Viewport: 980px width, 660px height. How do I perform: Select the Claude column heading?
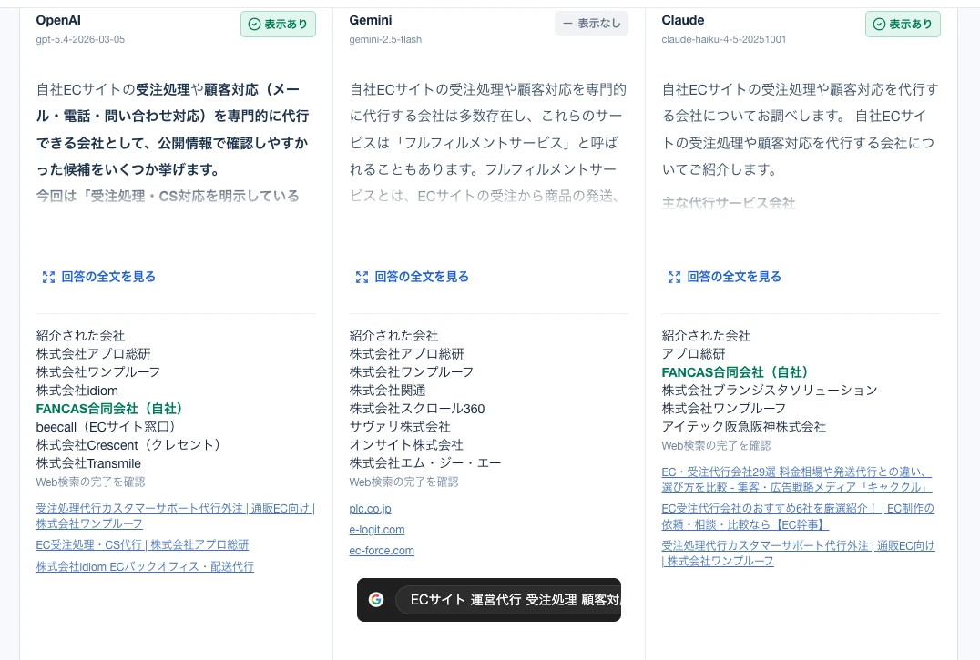point(683,21)
